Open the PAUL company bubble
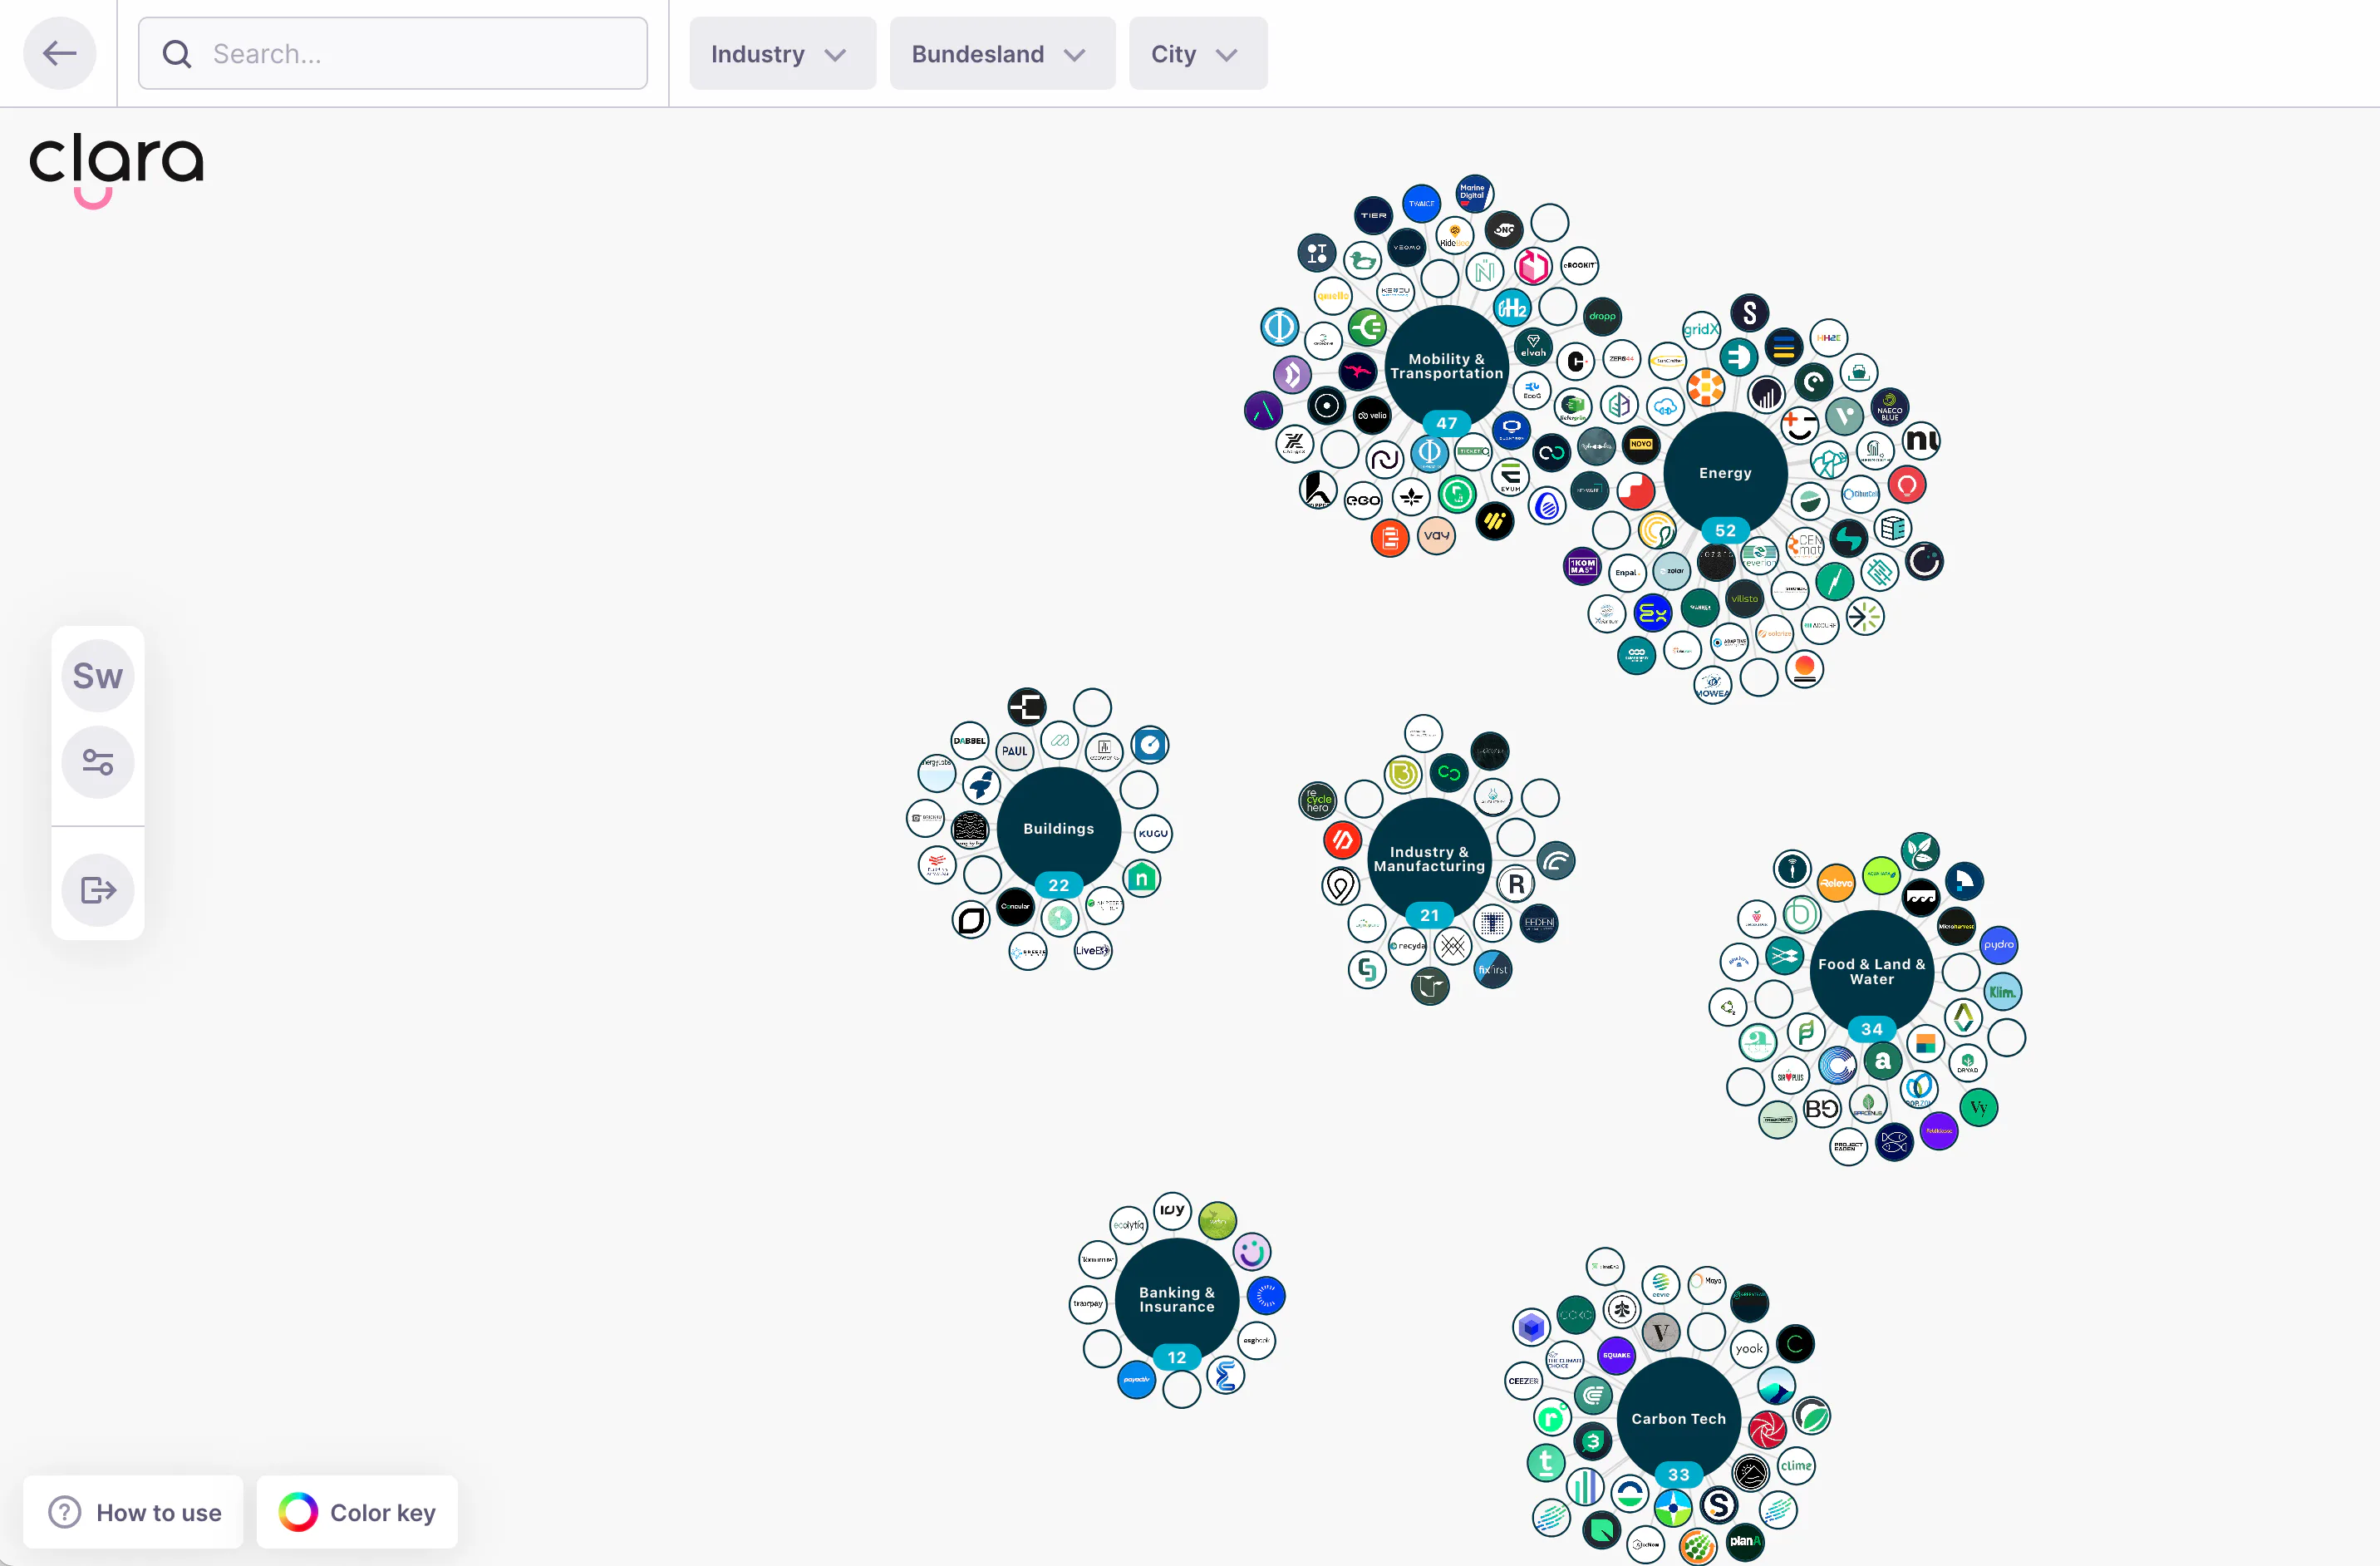 (x=1015, y=751)
